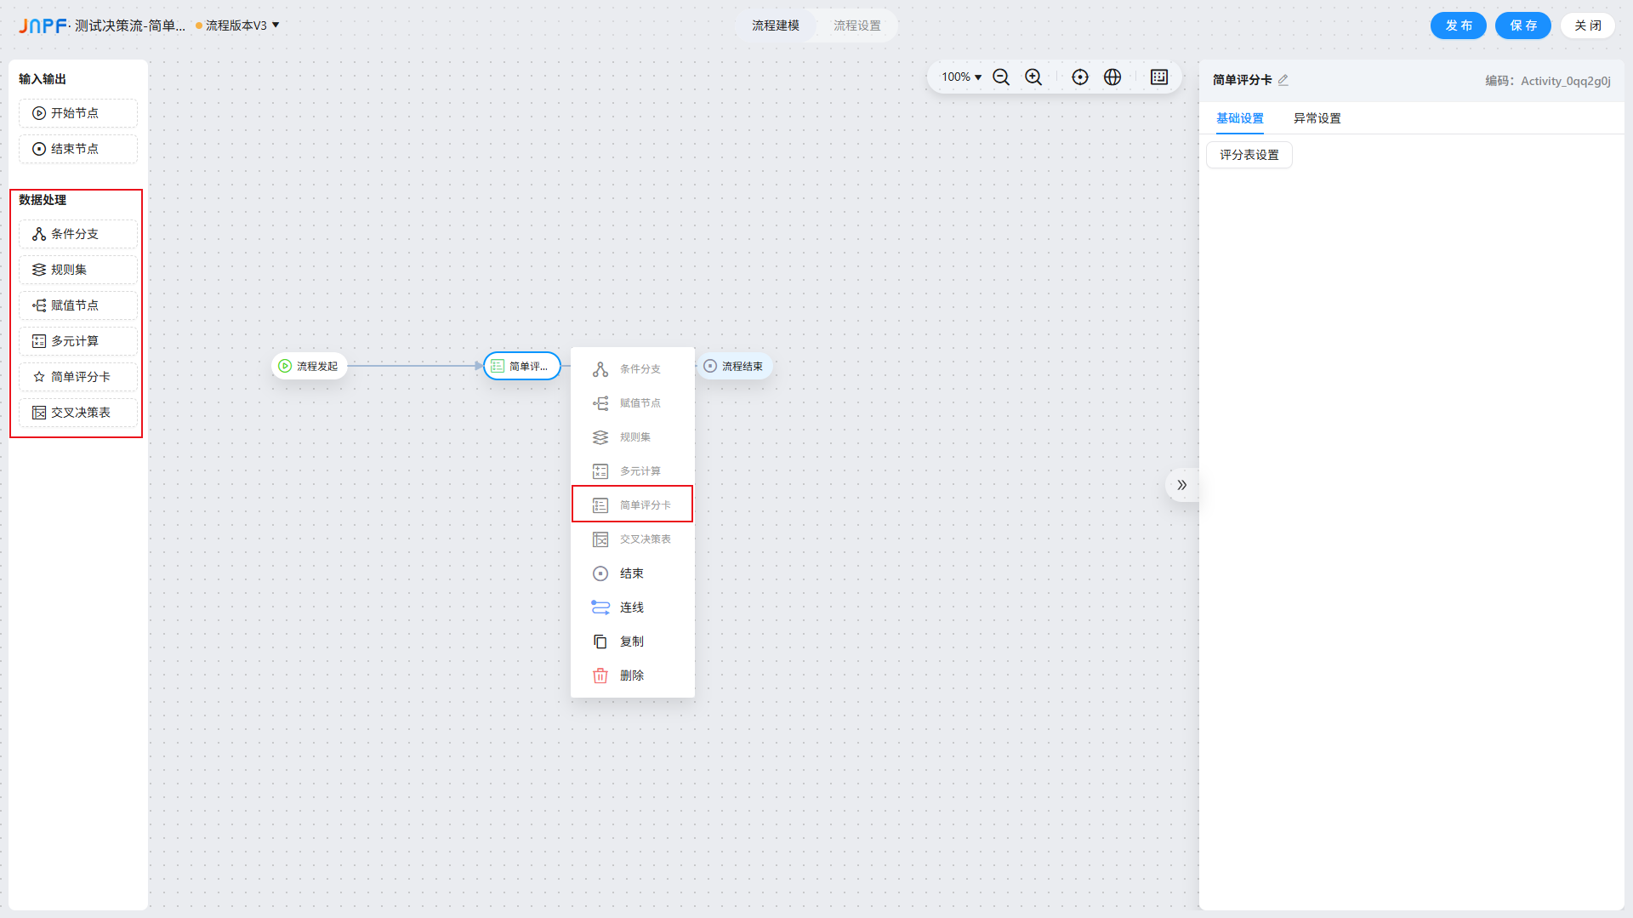This screenshot has width=1633, height=918.
Task: Select the 交叉决策表 node in sidebar
Action: pyautogui.click(x=78, y=413)
